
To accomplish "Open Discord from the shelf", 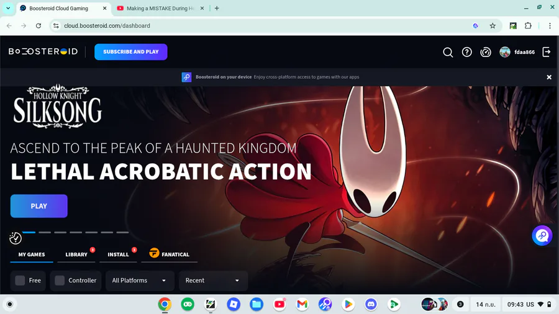I will point(371,305).
